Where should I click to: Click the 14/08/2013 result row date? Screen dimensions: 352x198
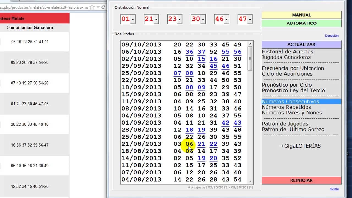pos(141,158)
